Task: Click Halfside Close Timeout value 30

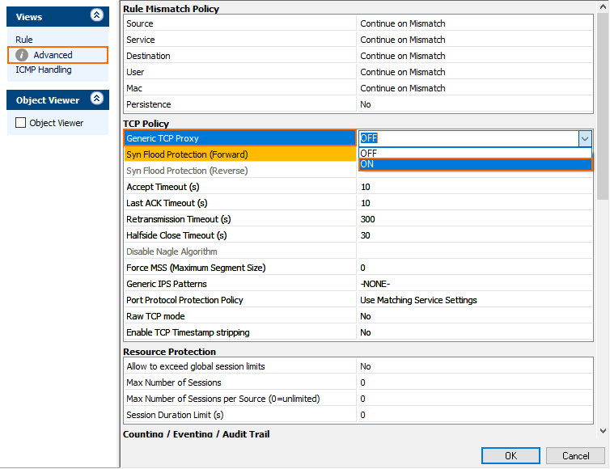Action: click(366, 235)
